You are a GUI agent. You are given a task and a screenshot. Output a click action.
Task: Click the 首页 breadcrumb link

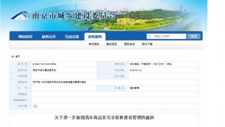pos(18,57)
